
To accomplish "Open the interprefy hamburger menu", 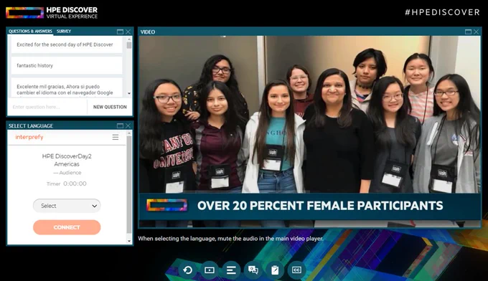I will coord(116,137).
